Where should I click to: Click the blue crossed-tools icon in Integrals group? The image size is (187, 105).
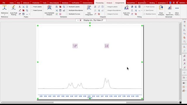pos(99,10)
